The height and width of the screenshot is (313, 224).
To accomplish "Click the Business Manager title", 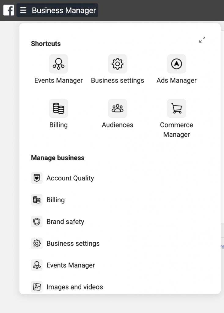I will pyautogui.click(x=64, y=10).
